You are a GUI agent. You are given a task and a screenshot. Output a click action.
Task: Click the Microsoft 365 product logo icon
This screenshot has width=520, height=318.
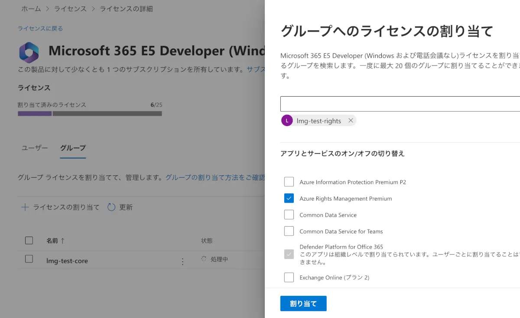(29, 52)
